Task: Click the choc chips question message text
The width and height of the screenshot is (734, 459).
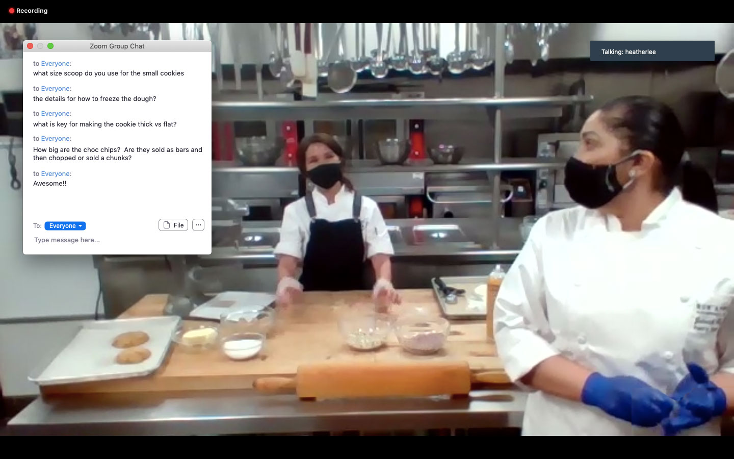Action: click(117, 154)
